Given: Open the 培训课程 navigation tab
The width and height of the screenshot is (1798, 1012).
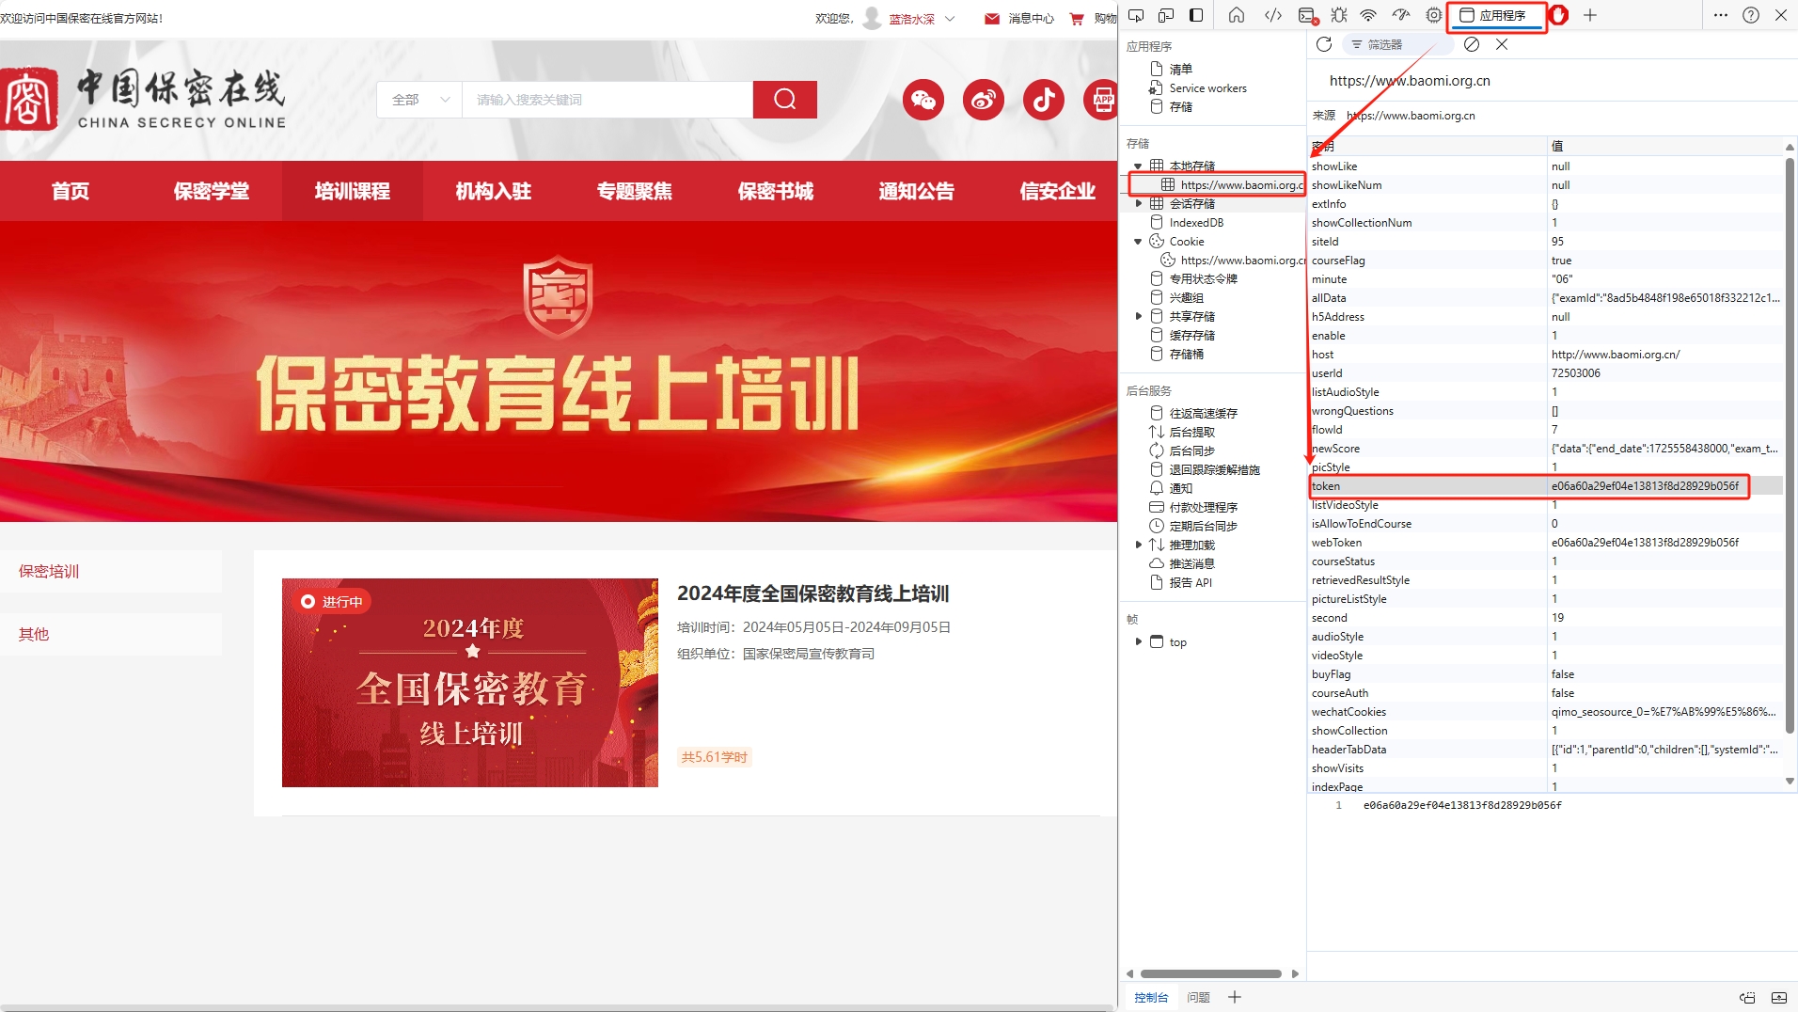Looking at the screenshot, I should pos(353,191).
